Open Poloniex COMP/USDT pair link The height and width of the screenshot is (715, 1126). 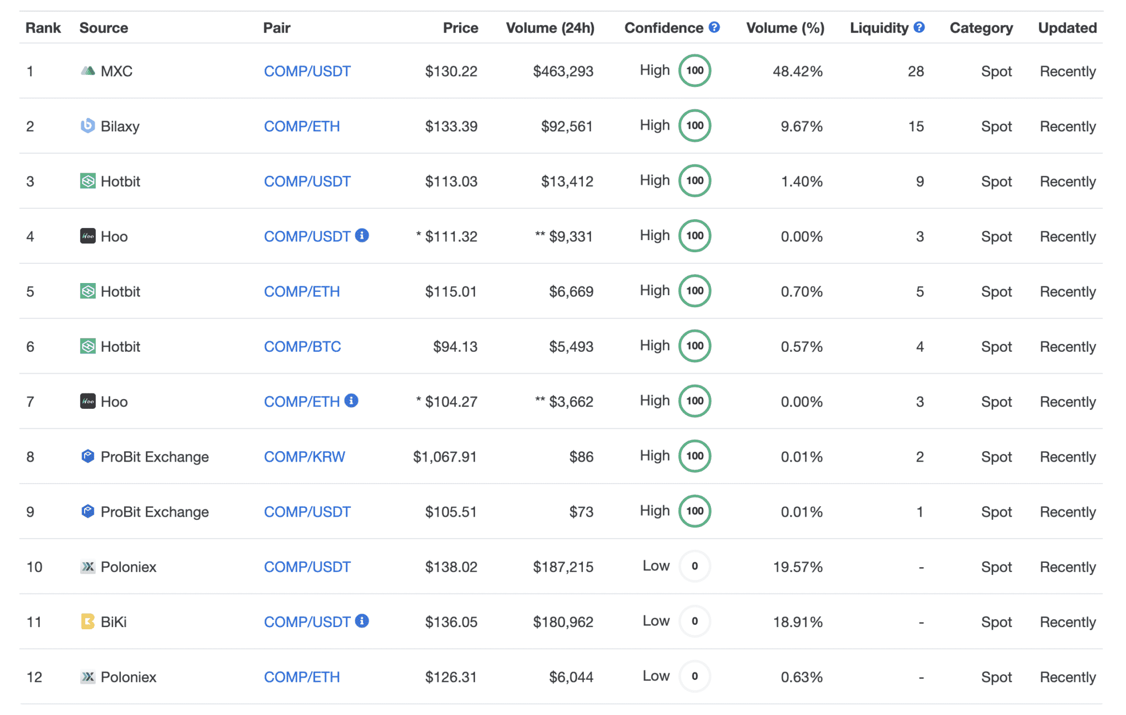pyautogui.click(x=307, y=567)
